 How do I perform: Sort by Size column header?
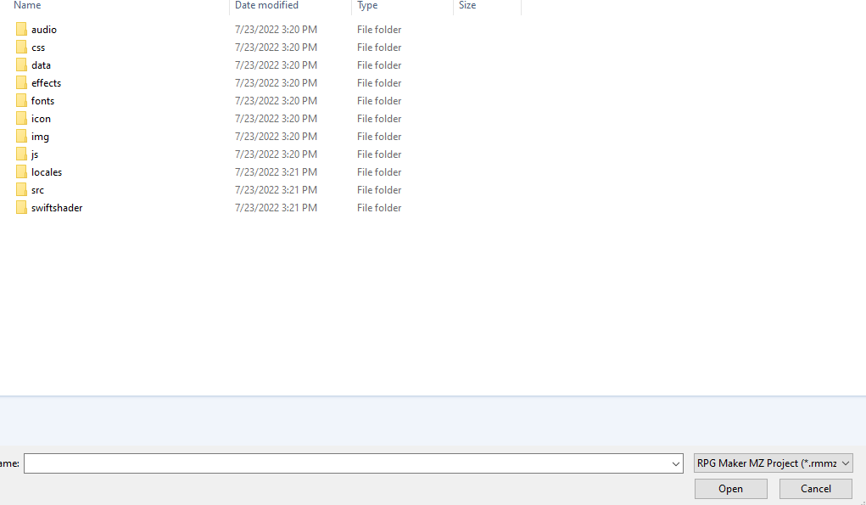pyautogui.click(x=467, y=5)
